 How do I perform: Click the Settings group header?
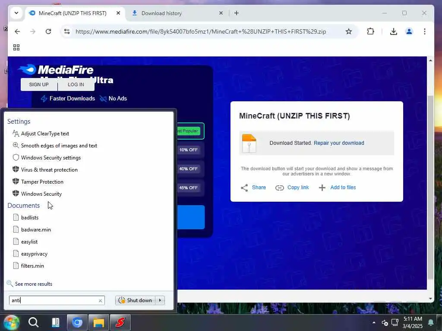click(19, 121)
